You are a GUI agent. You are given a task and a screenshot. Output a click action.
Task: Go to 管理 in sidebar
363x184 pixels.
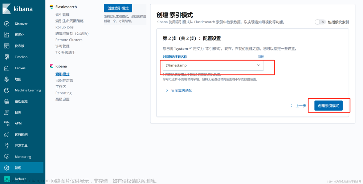[x=18, y=168]
